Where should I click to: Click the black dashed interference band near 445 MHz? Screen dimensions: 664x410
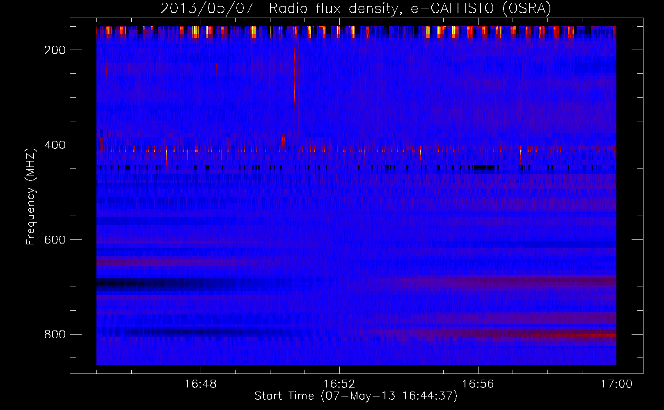click(x=356, y=167)
